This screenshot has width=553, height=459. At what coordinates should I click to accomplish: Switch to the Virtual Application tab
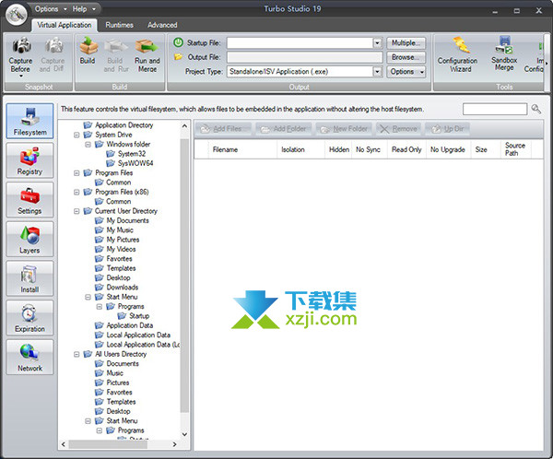pos(65,25)
